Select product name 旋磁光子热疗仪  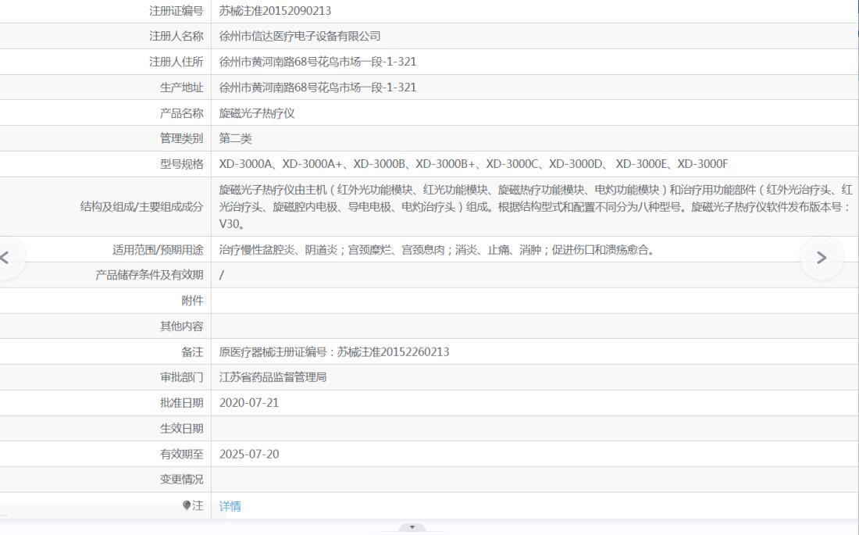pyautogui.click(x=257, y=113)
